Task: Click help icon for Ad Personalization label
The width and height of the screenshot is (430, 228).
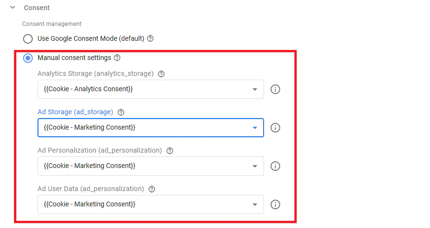Action: (170, 151)
